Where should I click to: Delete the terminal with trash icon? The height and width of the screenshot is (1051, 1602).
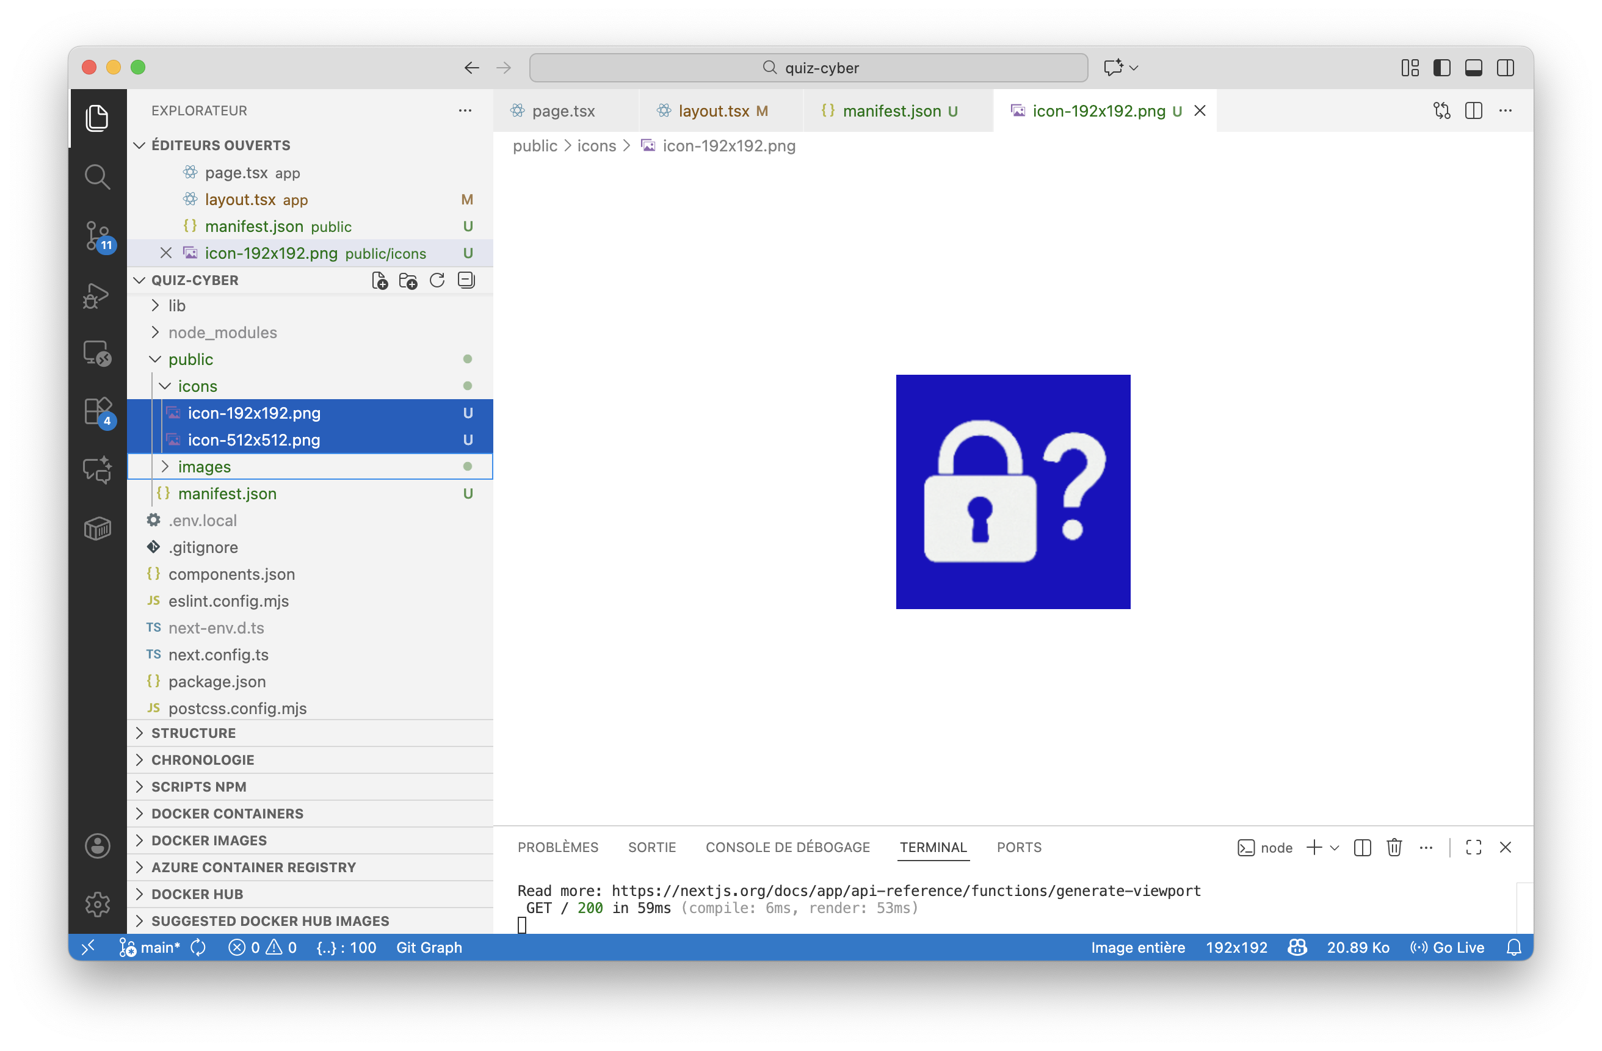pyautogui.click(x=1394, y=847)
